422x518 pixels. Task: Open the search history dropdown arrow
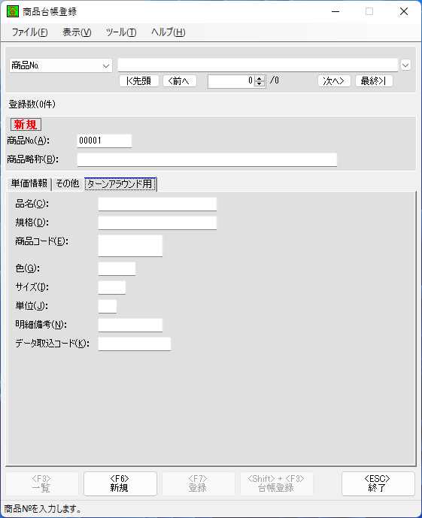click(405, 65)
